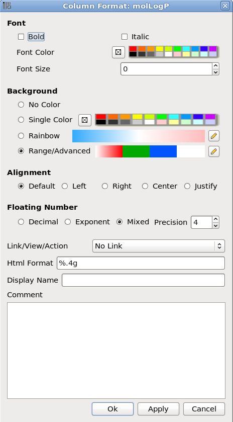
Task: Click the table icon in title bar
Action: (7, 6)
